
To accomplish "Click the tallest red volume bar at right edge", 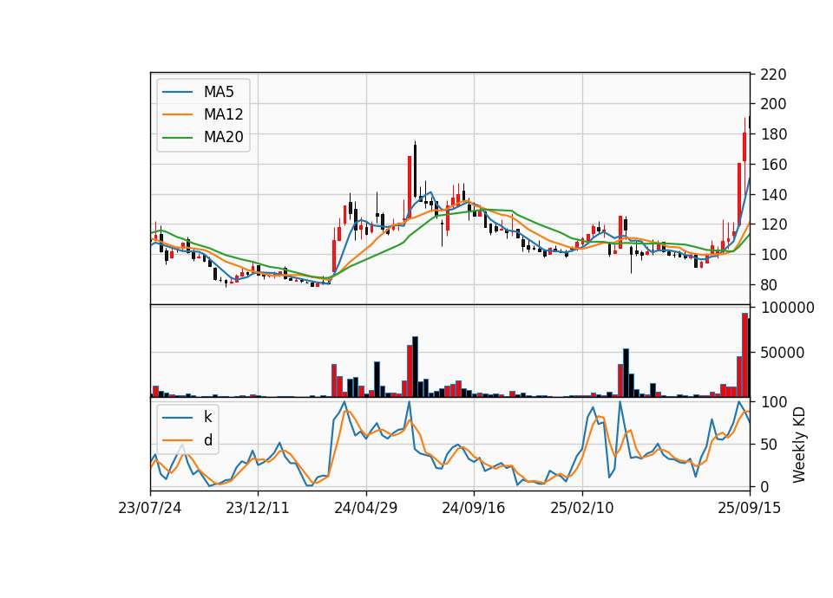I will 744,355.
